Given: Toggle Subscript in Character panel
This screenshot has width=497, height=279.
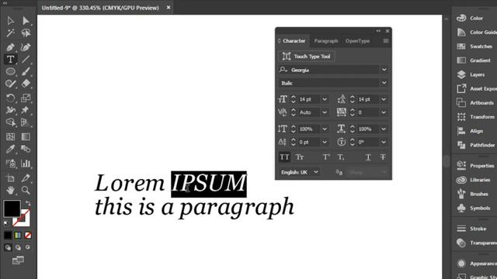Looking at the screenshot, I should coord(341,157).
